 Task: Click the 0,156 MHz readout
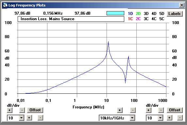point(53,13)
